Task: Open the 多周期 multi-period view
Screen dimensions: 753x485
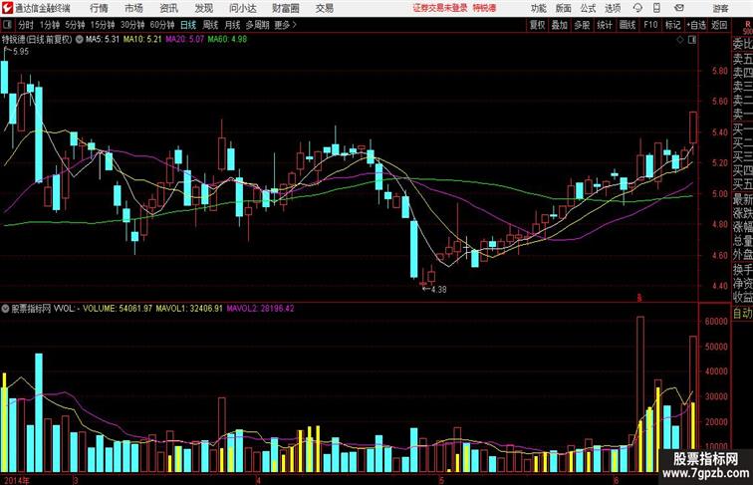Action: [x=257, y=25]
